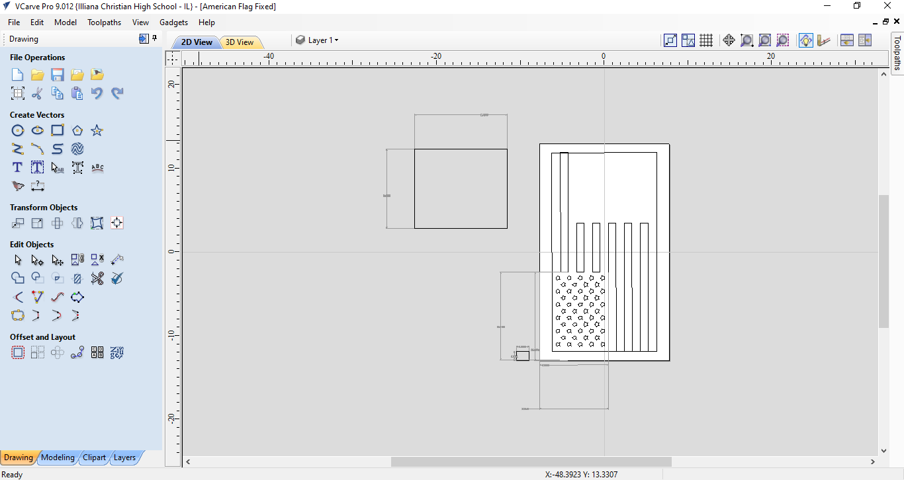Click the Pan view four-arrow icon

pos(729,40)
